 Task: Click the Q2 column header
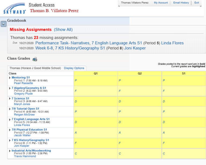coord(140,73)
